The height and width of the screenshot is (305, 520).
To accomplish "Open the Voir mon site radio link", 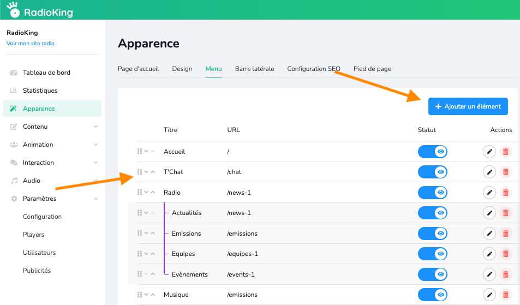I will tap(31, 44).
